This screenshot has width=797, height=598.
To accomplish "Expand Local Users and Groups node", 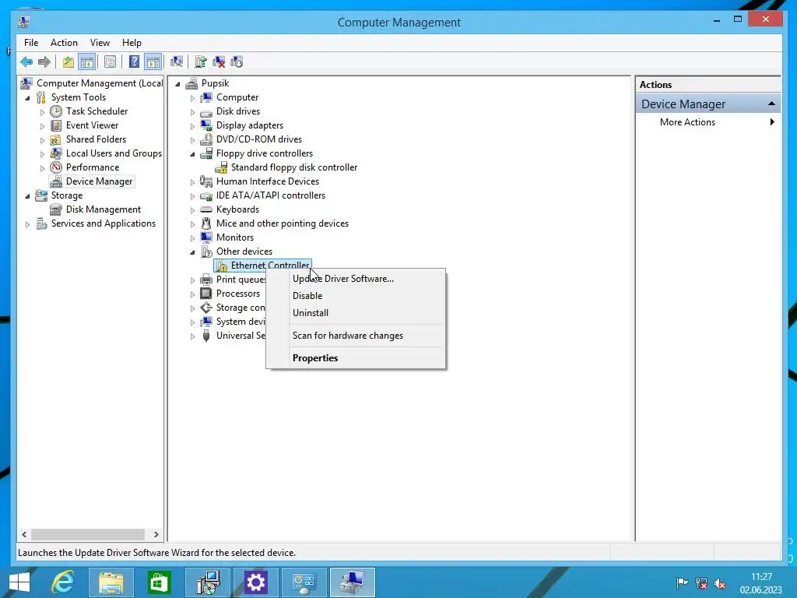I will pyautogui.click(x=42, y=153).
